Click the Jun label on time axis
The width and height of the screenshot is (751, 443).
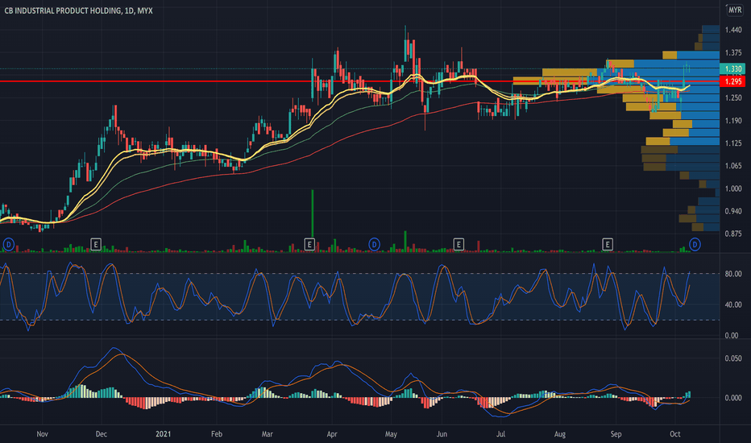pyautogui.click(x=442, y=434)
